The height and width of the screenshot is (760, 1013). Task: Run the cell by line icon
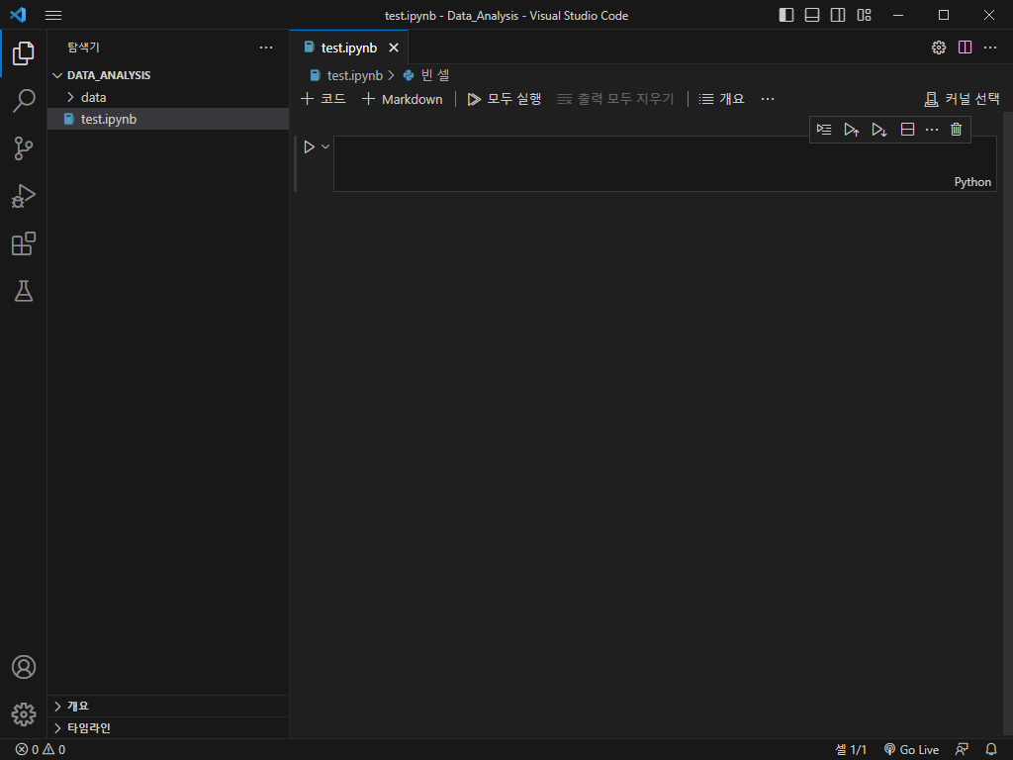point(824,130)
